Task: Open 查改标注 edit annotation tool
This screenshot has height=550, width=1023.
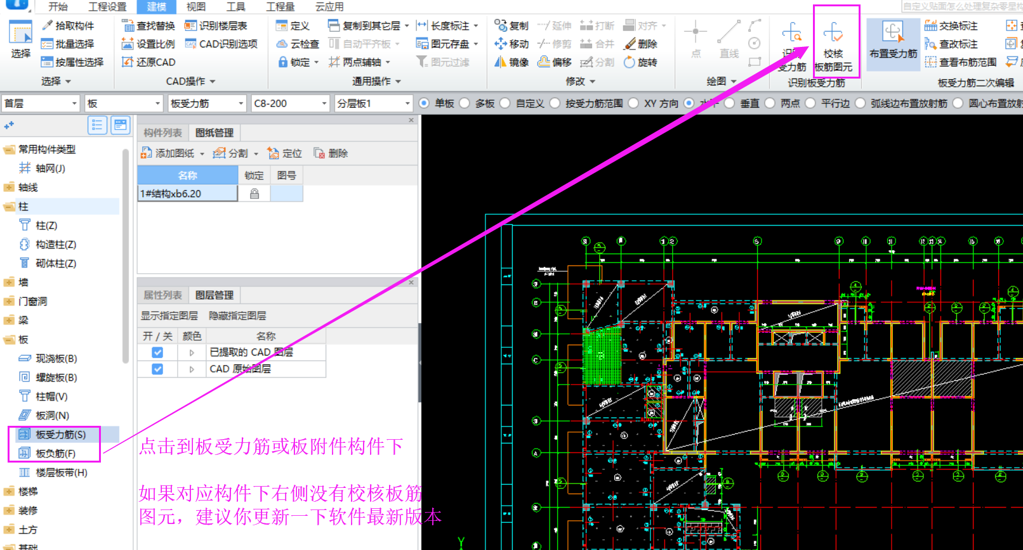Action: pyautogui.click(x=951, y=44)
